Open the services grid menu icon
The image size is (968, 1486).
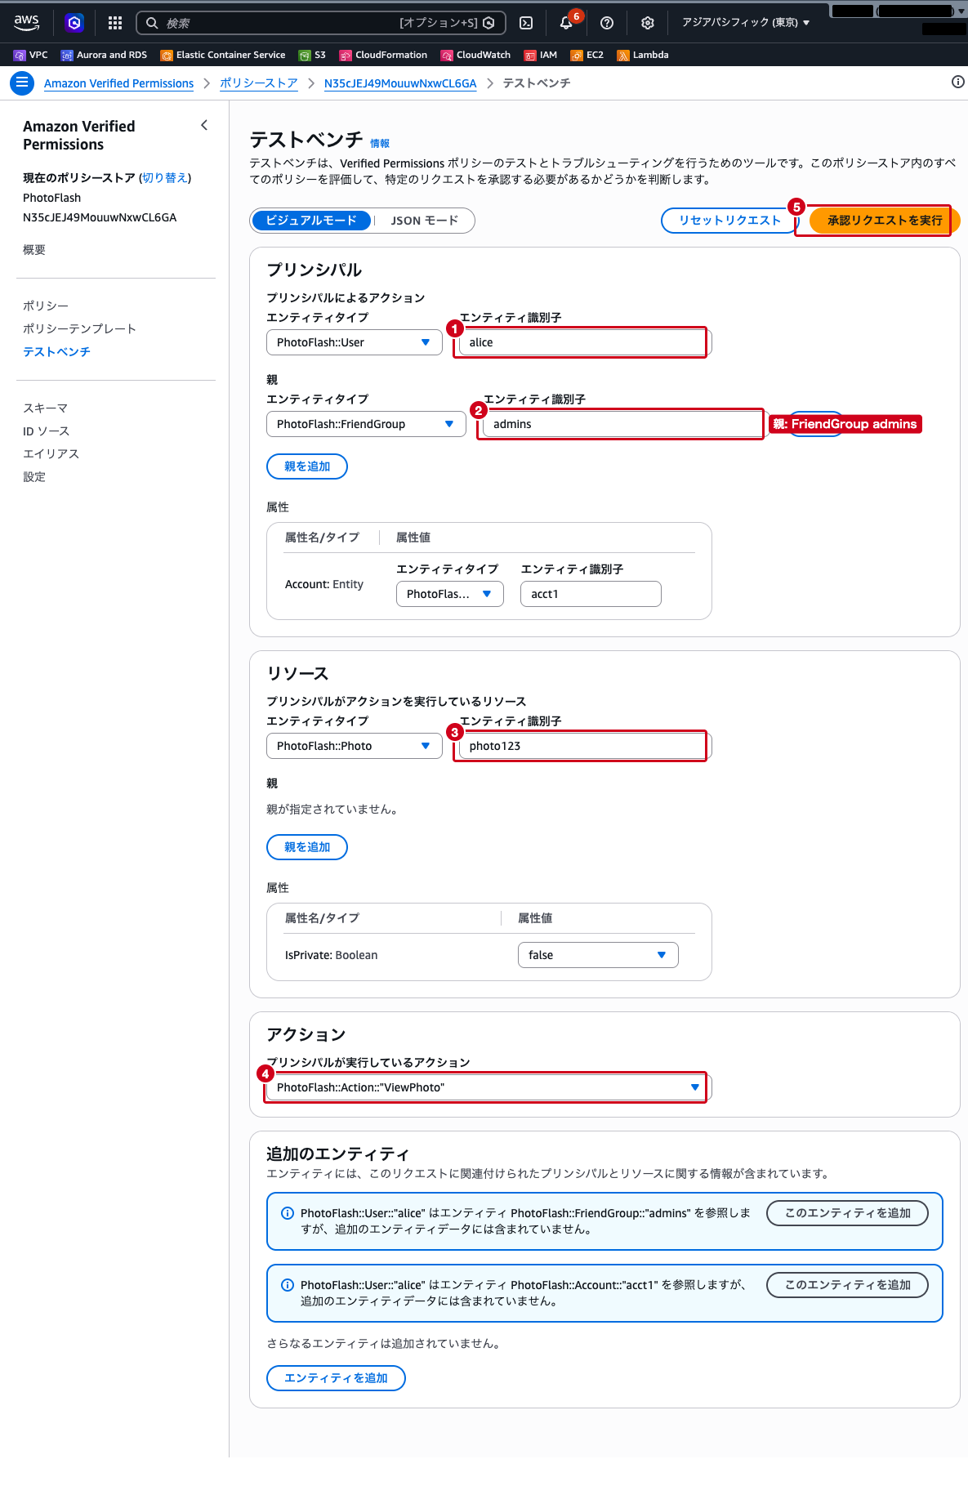pos(115,23)
